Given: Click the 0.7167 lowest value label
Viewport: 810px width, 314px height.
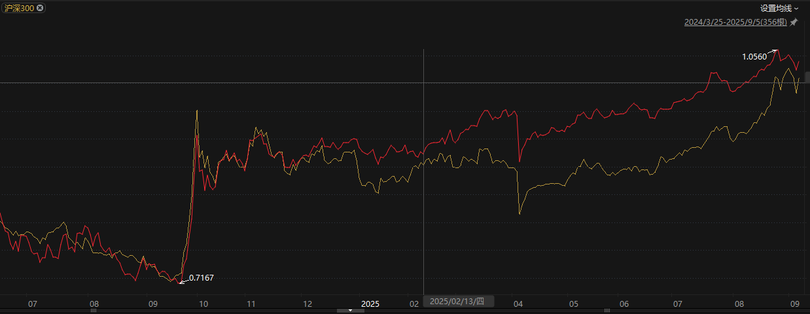Looking at the screenshot, I should (201, 278).
